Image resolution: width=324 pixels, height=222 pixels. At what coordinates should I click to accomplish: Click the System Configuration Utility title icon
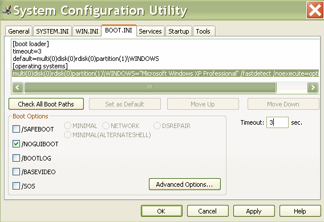coord(6,10)
